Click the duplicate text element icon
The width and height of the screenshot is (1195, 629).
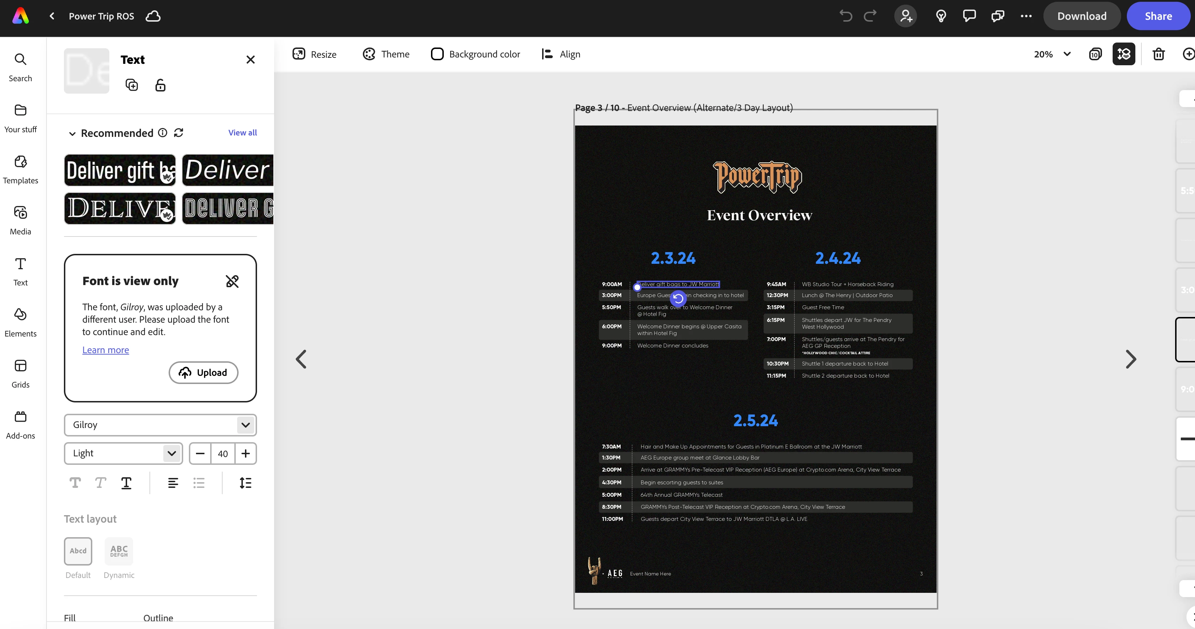(x=132, y=85)
